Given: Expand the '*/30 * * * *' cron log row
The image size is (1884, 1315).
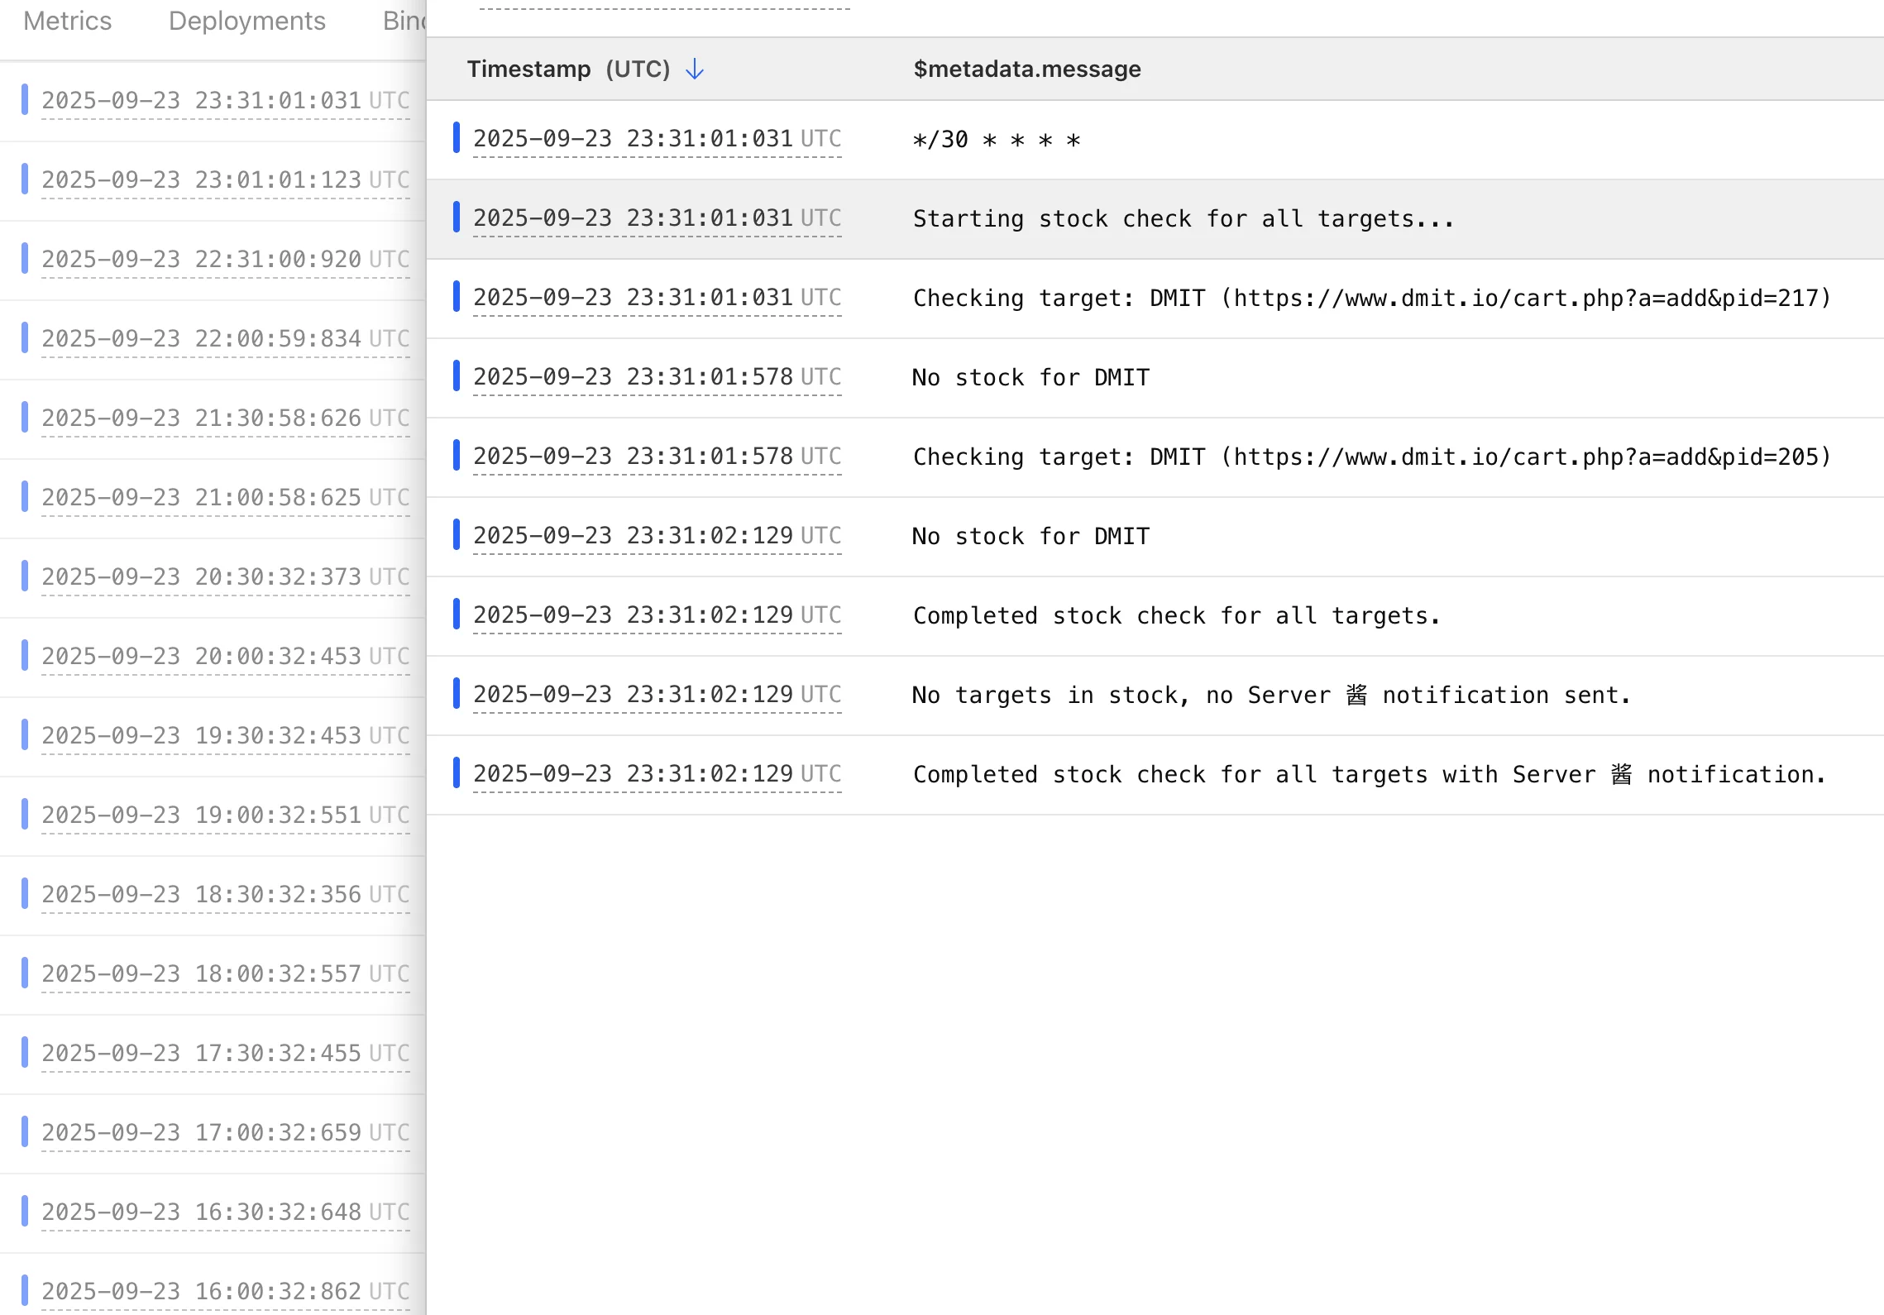Looking at the screenshot, I should pyautogui.click(x=996, y=140).
